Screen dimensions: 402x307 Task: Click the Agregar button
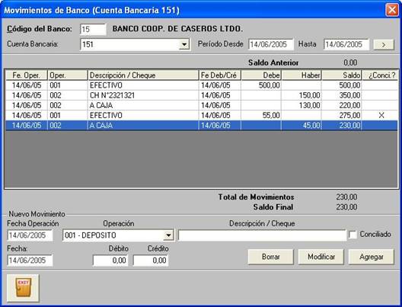click(x=372, y=257)
